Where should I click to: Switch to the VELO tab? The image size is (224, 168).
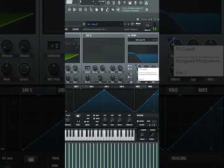coord(138,87)
